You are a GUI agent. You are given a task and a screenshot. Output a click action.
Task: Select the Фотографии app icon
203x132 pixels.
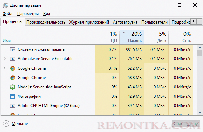tap(13, 96)
